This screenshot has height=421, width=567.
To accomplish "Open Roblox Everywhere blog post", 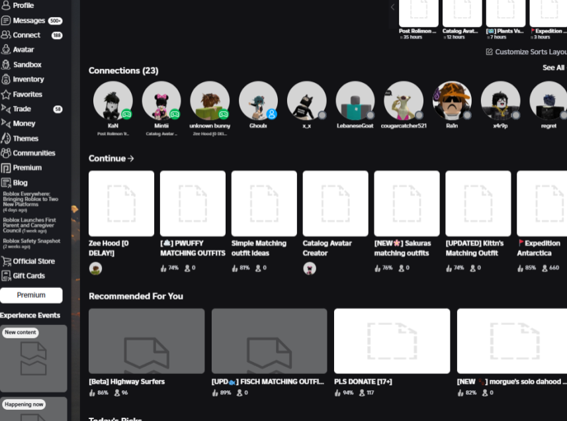I will [x=30, y=201].
